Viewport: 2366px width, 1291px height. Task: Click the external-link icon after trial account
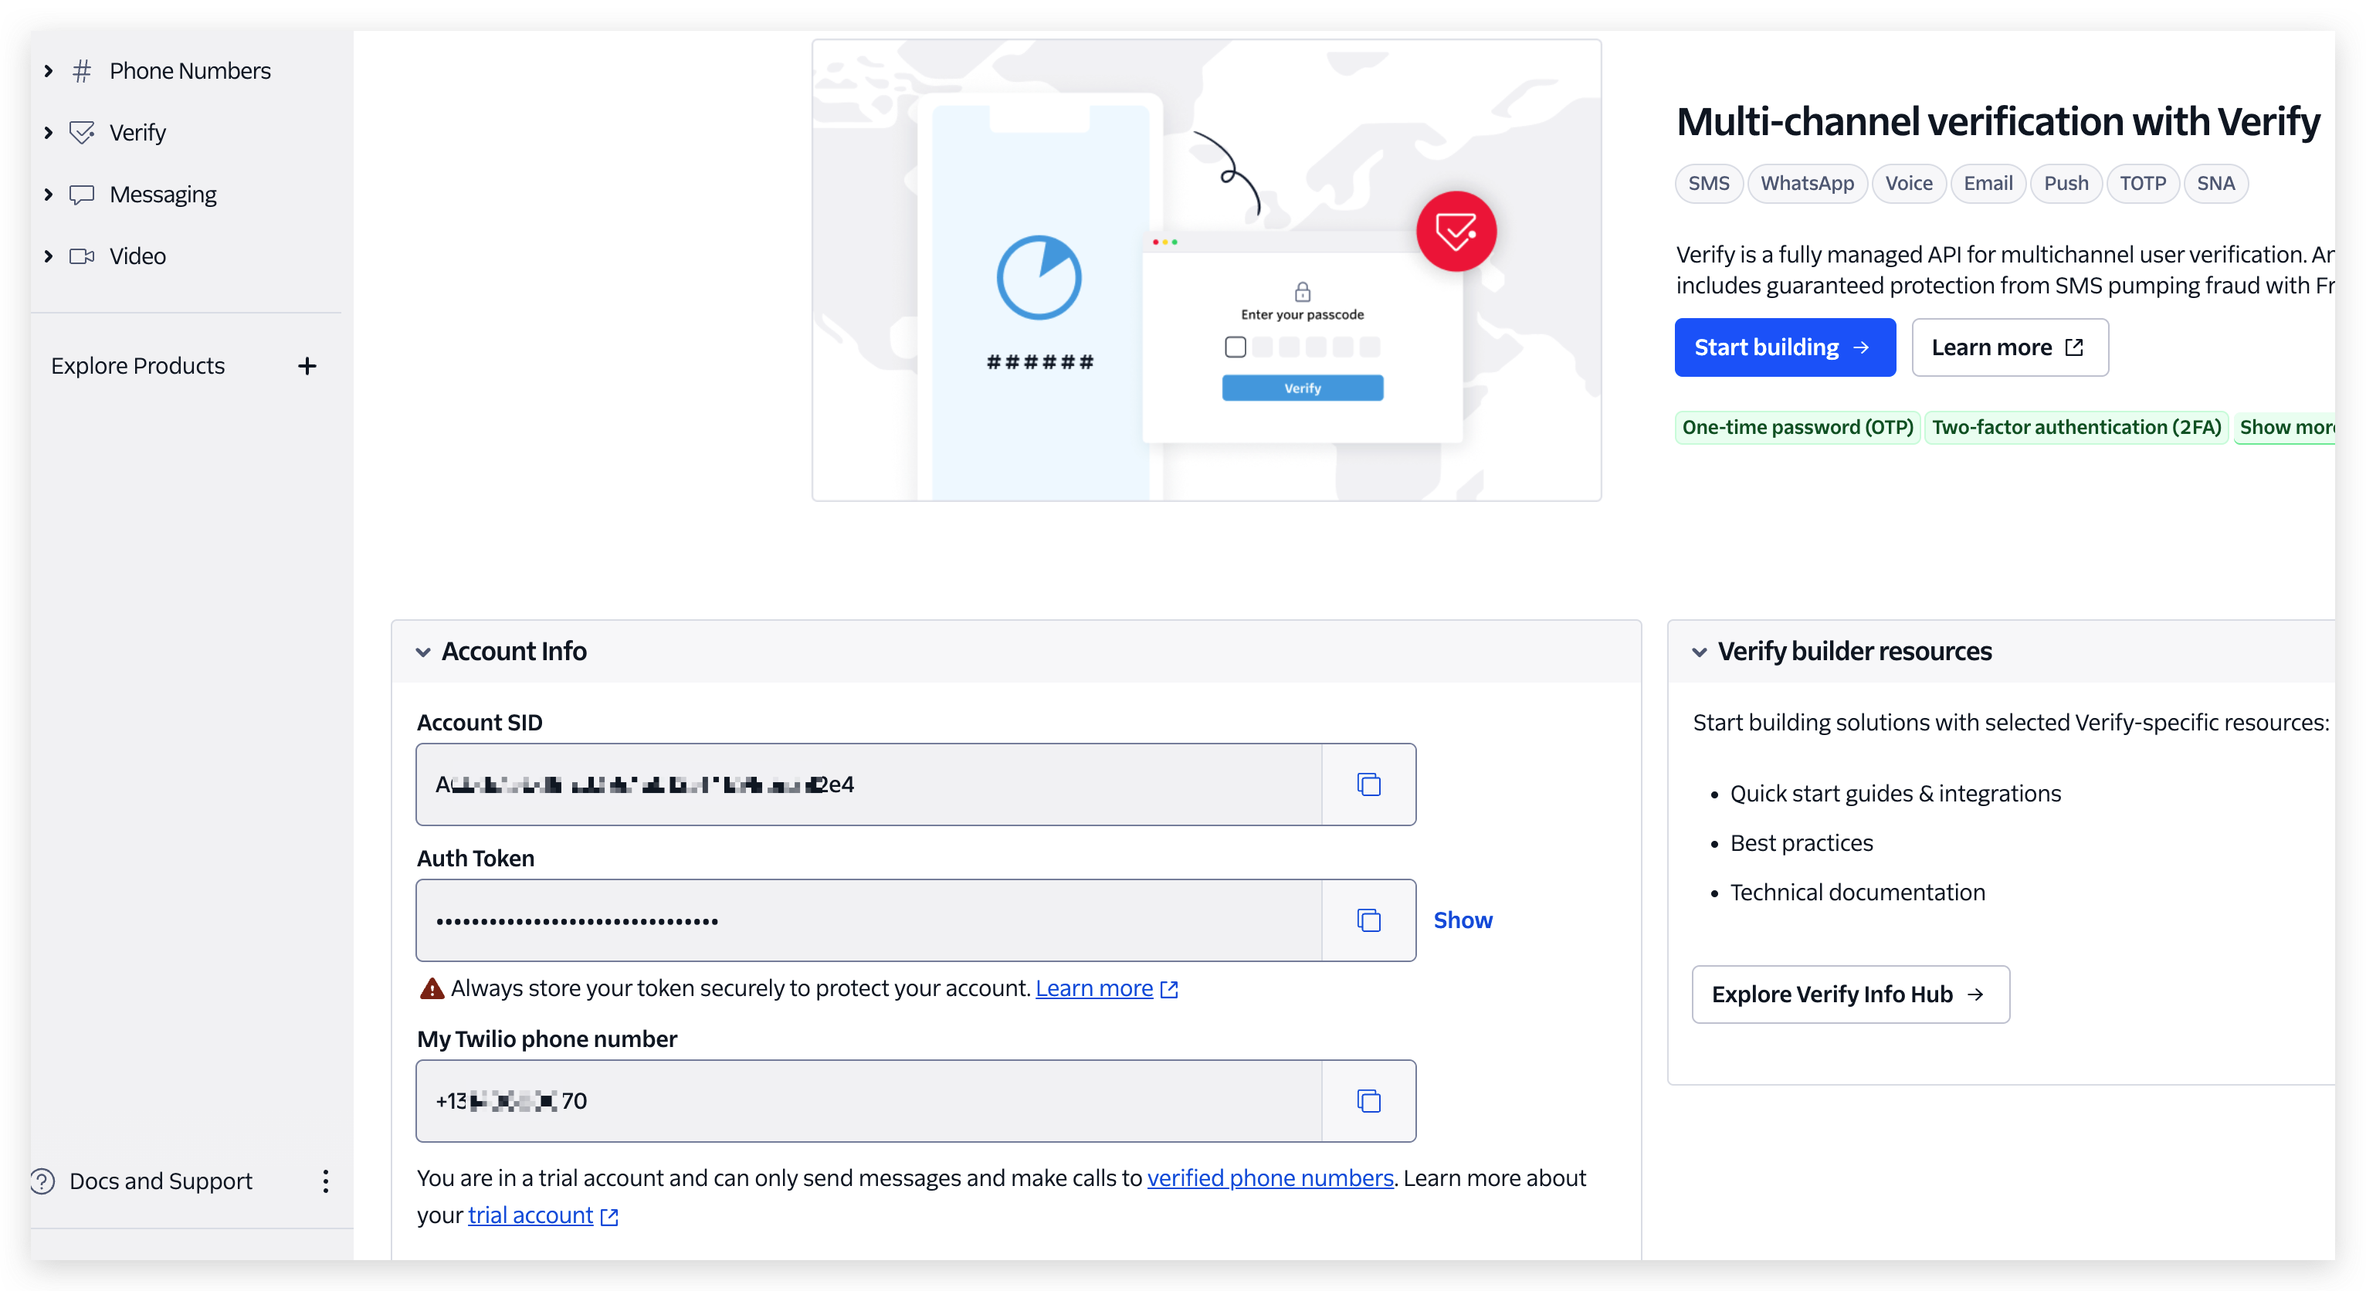(609, 1217)
